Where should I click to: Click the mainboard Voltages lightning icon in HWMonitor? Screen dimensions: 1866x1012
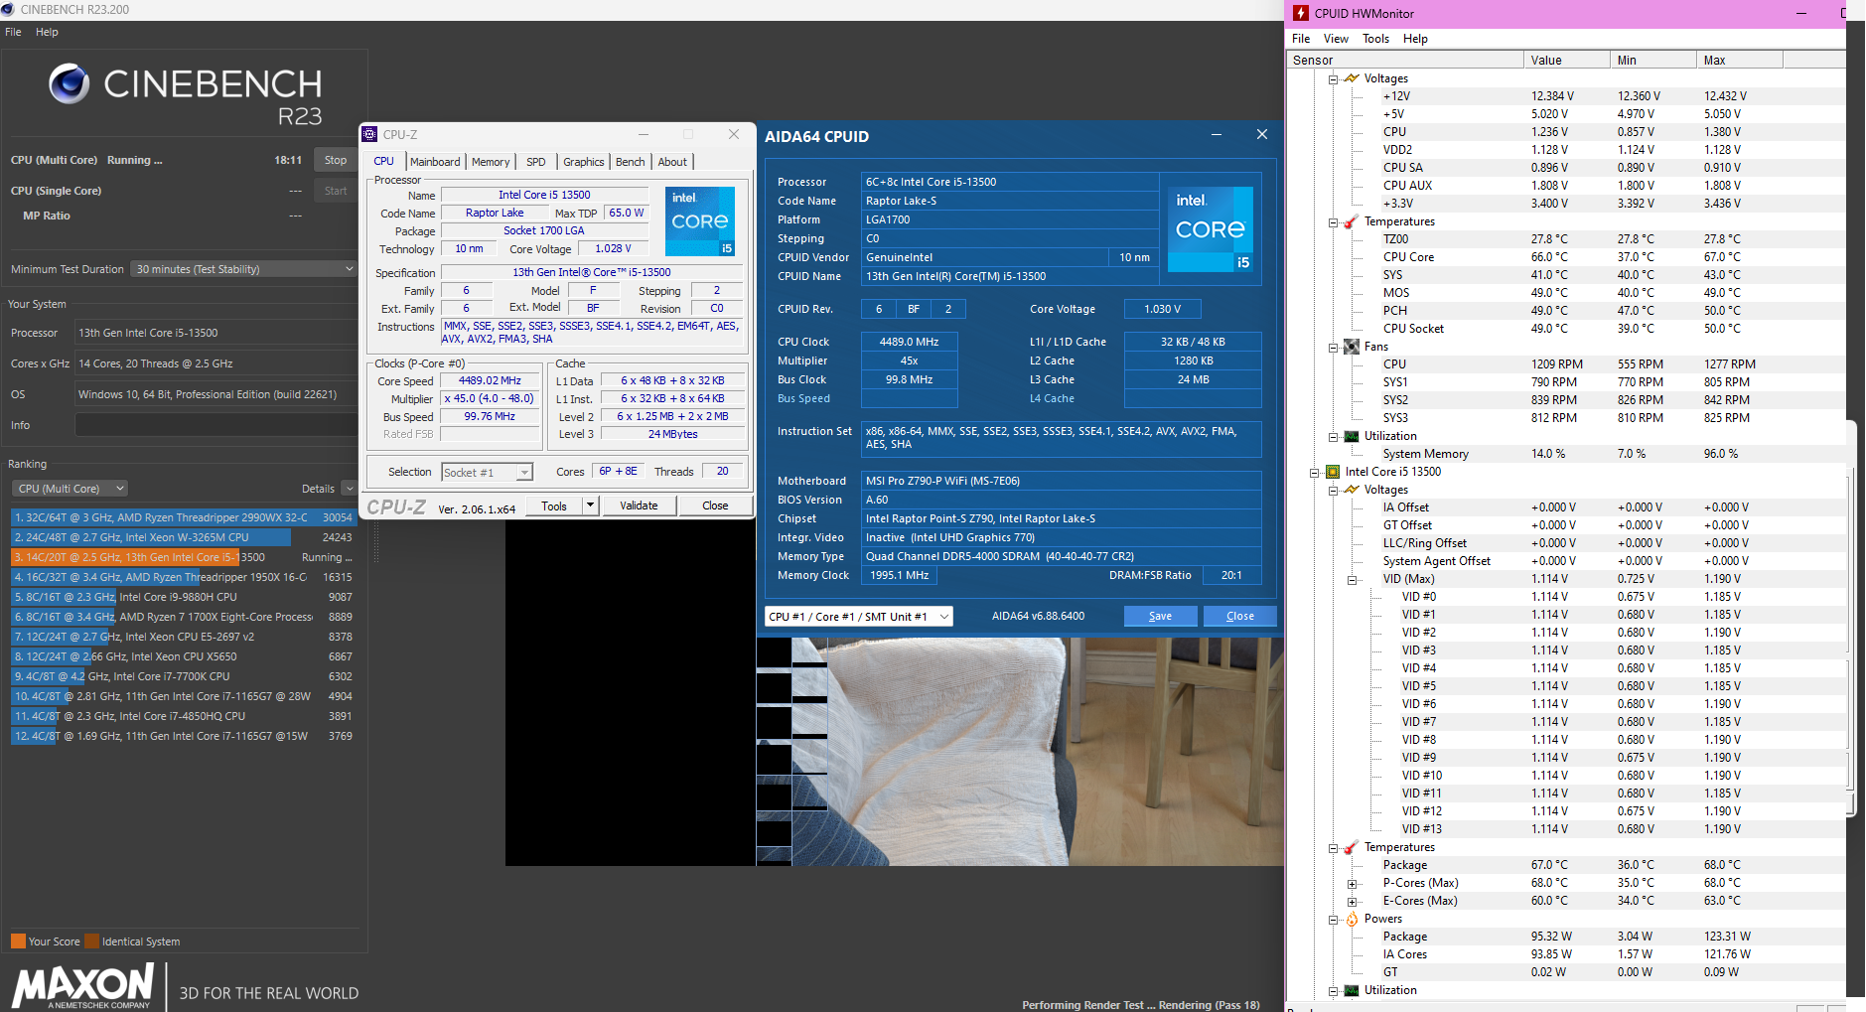[1351, 78]
